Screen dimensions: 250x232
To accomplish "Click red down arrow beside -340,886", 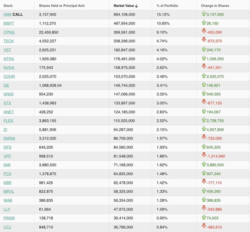I will pos(204,208).
